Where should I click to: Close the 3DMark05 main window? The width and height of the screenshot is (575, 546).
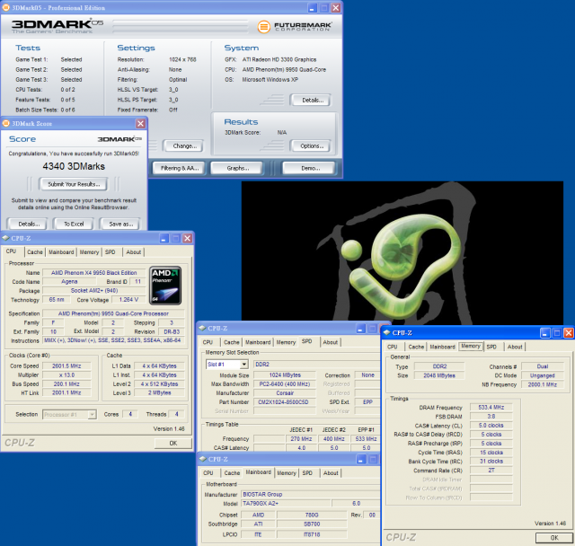point(336,8)
